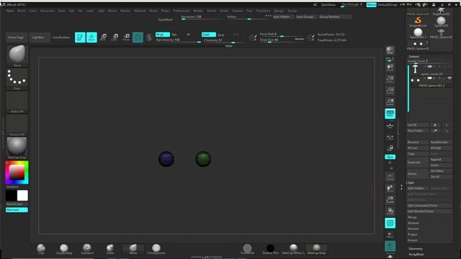The height and width of the screenshot is (259, 461).
Task: Adjust the Focal Shift slider
Action: pos(282,35)
